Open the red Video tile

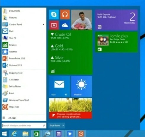54,25
